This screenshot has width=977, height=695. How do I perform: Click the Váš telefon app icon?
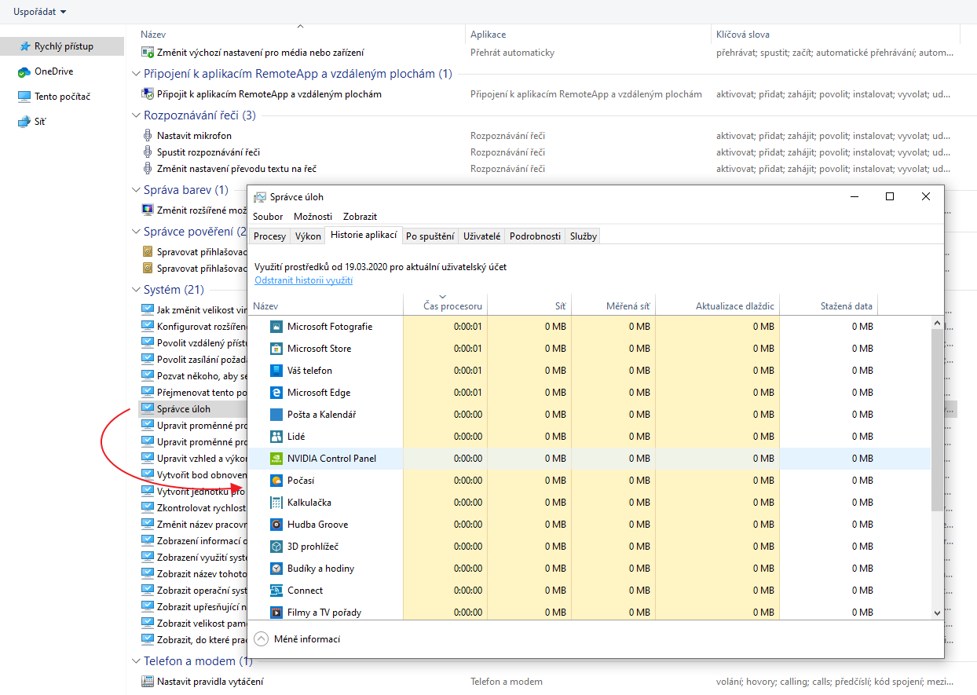click(276, 371)
